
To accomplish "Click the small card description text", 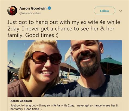I will [64, 107].
